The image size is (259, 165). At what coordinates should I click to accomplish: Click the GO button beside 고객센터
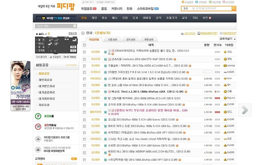click(x=74, y=159)
